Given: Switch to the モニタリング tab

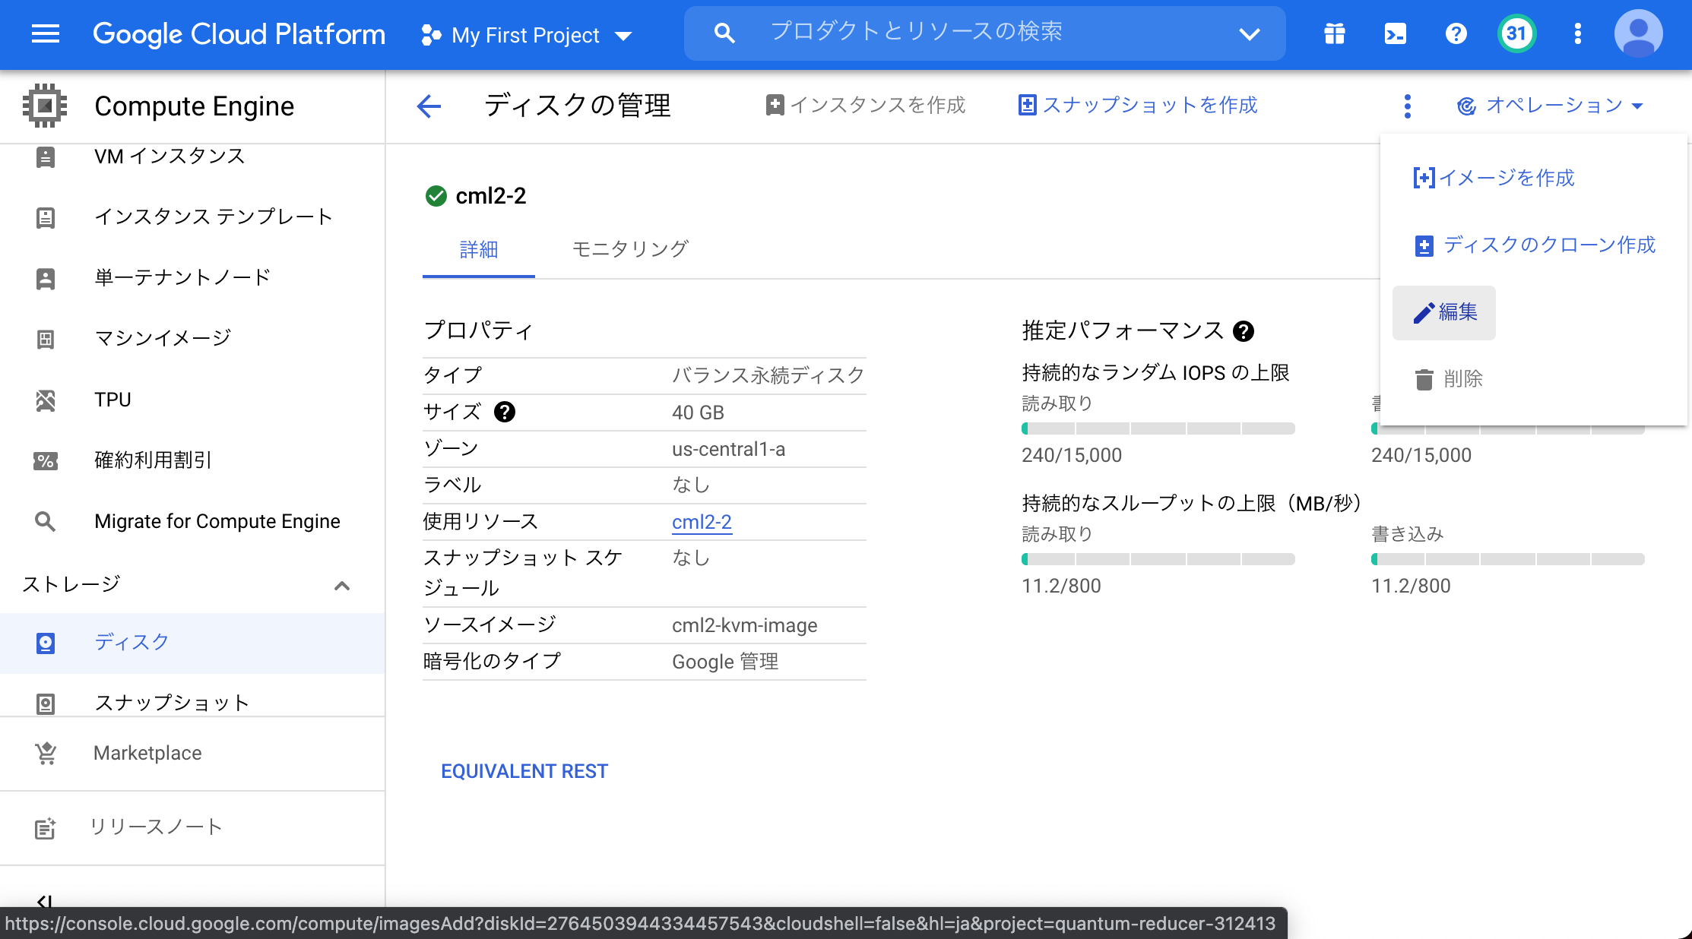Looking at the screenshot, I should pos(629,248).
